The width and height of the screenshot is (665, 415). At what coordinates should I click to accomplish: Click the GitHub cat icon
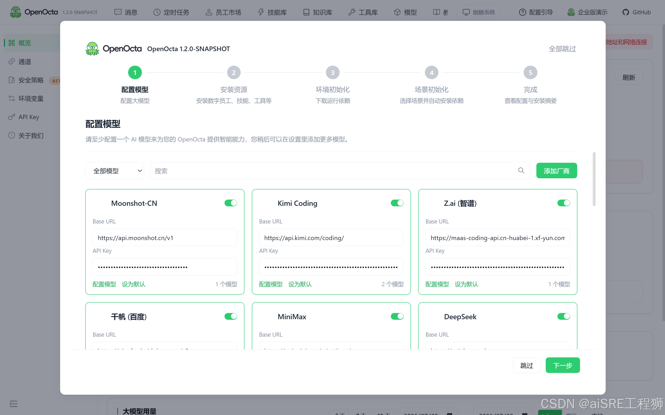(626, 12)
